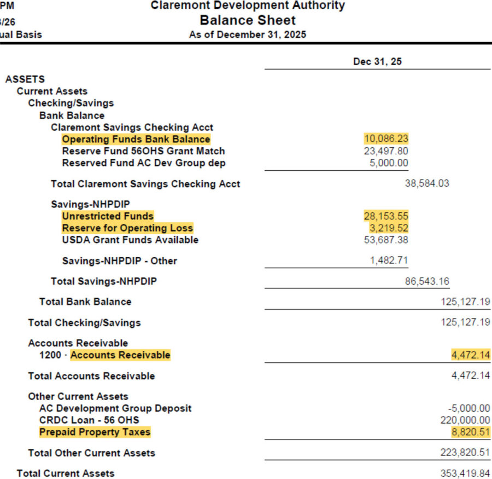Viewport: 492px width, 479px height.
Task: Click the Savings-NHPDIP - Other label
Action: [x=119, y=261]
